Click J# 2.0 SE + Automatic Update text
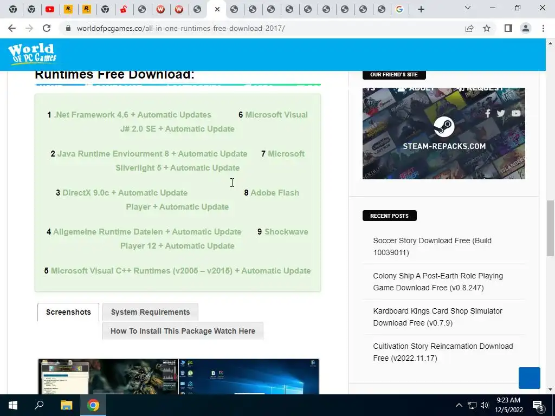This screenshot has height=416, width=555. [x=177, y=129]
